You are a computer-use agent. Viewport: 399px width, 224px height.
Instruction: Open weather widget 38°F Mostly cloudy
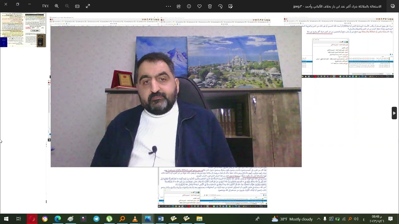292,219
